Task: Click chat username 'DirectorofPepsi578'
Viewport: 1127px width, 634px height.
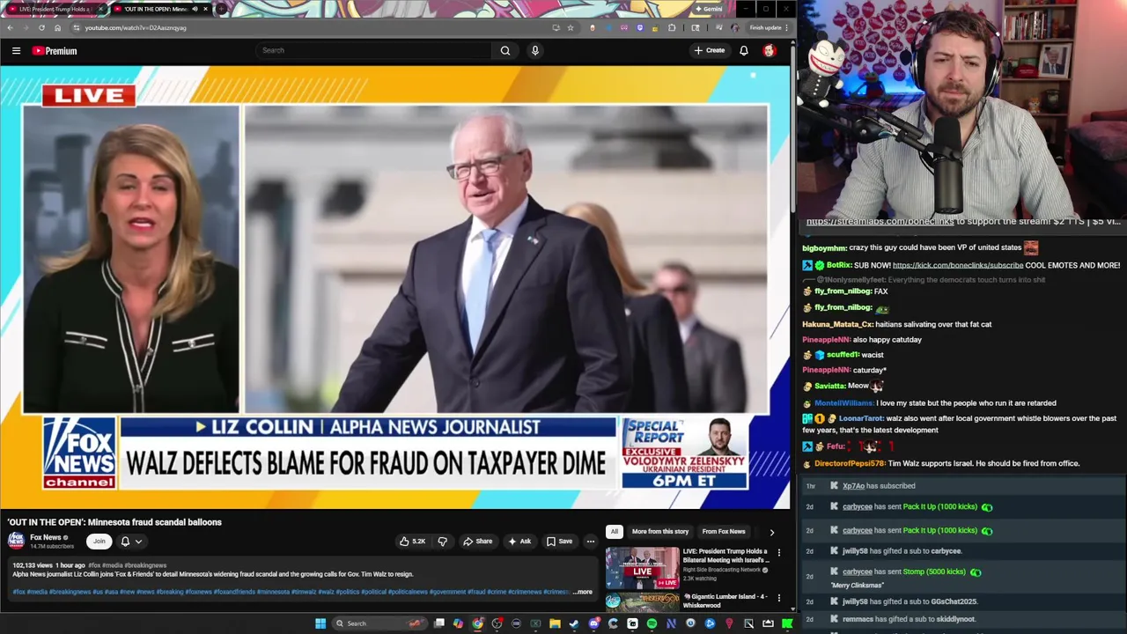Action: 849,463
